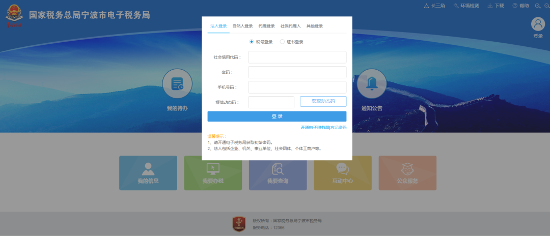Open 通知公告 bell icon

tap(372, 84)
